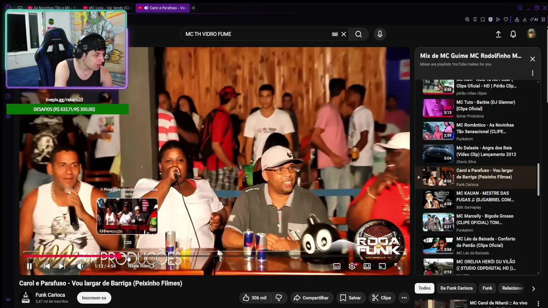Play 'MC Romântico - As Novinhas' from the playlist
548x308 pixels.
475,131
